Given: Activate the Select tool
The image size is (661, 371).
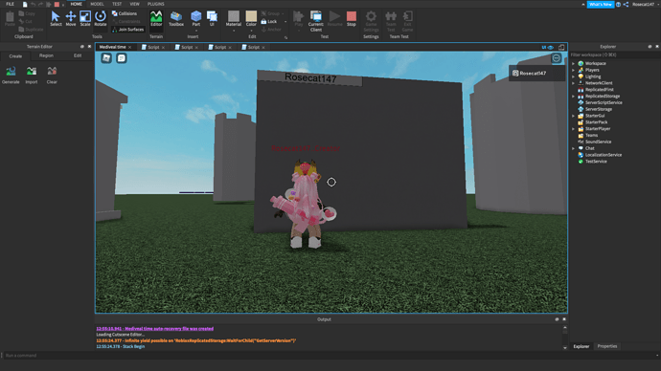Looking at the screenshot, I should pos(56,18).
